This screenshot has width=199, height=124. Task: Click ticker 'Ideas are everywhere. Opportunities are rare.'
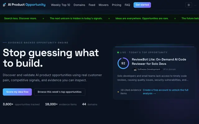click(142, 19)
